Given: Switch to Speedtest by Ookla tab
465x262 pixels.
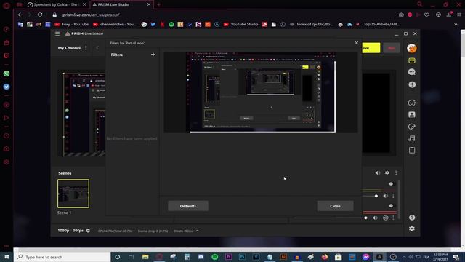Looking at the screenshot, I should [x=53, y=4].
